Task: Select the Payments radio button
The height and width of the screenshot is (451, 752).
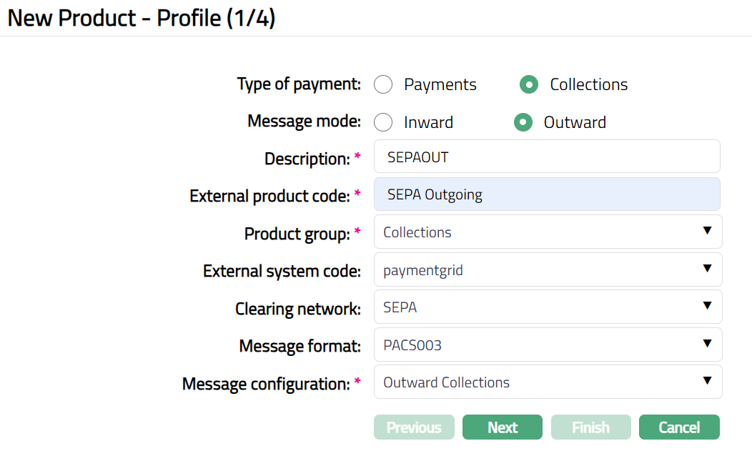Action: [x=384, y=84]
